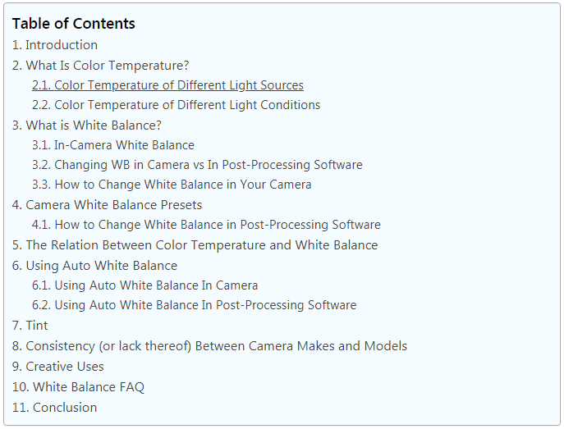This screenshot has width=564, height=429.
Task: Open Color Temperature of Different Light Sources
Action: tap(167, 85)
